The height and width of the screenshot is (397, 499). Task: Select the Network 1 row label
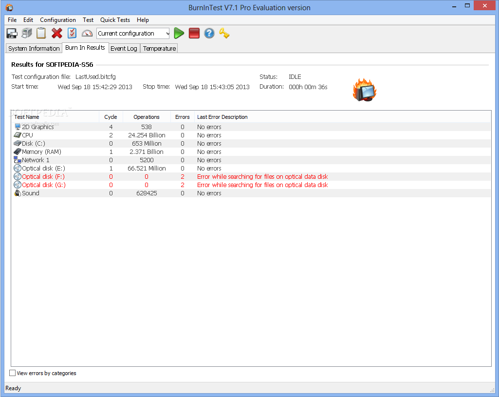click(36, 160)
